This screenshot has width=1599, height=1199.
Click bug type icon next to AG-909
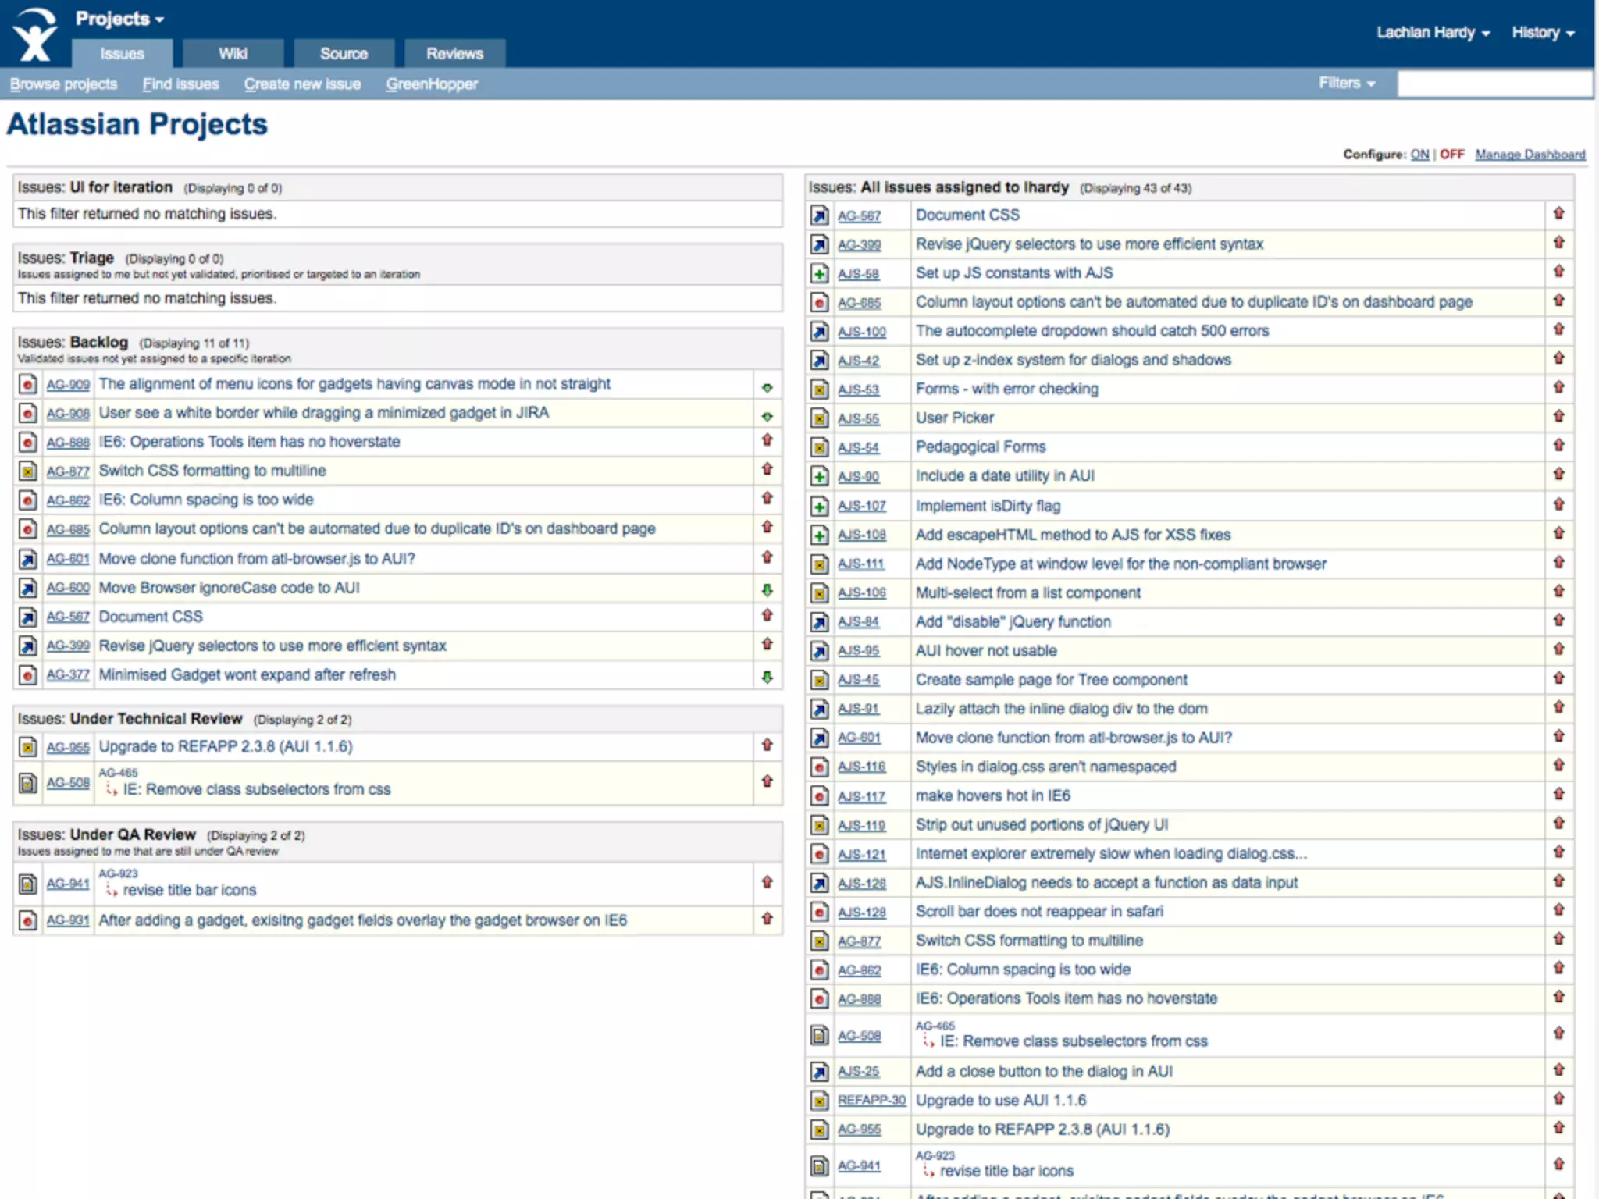[x=28, y=384]
